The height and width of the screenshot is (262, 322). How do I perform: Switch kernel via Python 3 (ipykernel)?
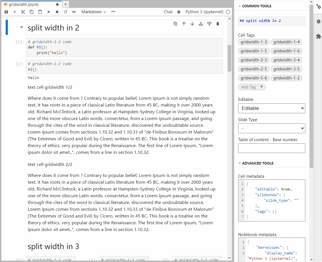pyautogui.click(x=204, y=12)
